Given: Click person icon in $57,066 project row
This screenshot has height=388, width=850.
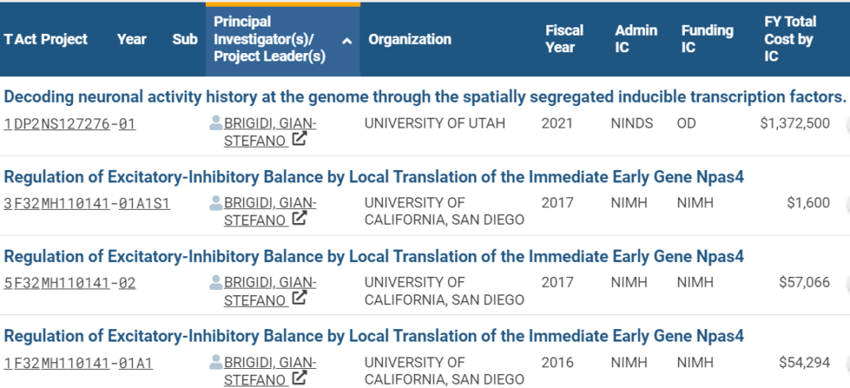Looking at the screenshot, I should (216, 283).
